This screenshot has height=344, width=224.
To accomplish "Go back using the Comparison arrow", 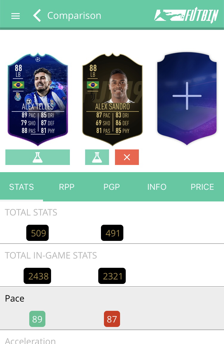I will 37,16.
